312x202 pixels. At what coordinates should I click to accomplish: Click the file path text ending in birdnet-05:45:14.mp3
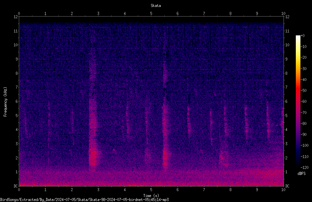click(84, 200)
